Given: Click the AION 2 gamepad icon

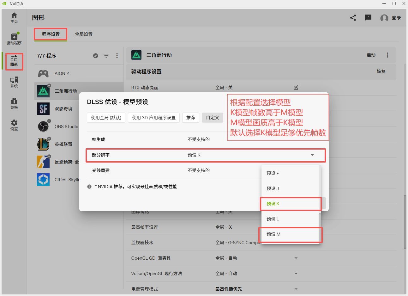Looking at the screenshot, I should (x=43, y=73).
